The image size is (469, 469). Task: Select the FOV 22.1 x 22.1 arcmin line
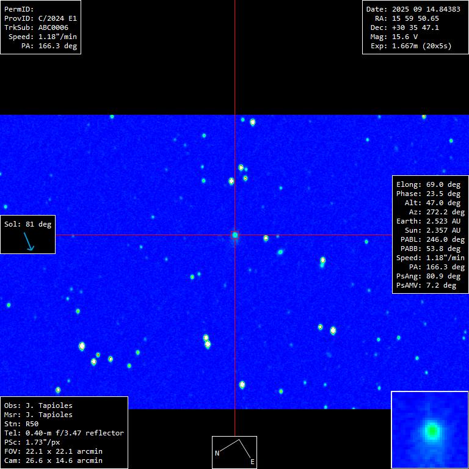[x=53, y=451]
